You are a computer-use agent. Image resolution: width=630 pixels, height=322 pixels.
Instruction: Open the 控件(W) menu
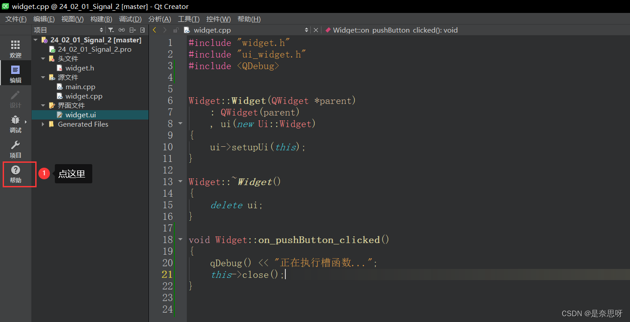click(218, 19)
